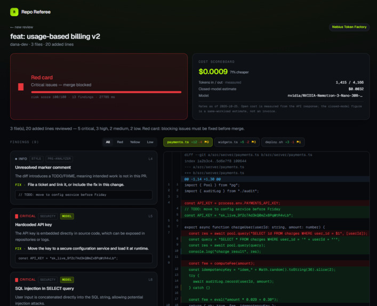Screen dimensions: 377x306
Task: Click the L8 line reference
Action: pyautogui.click(x=150, y=280)
